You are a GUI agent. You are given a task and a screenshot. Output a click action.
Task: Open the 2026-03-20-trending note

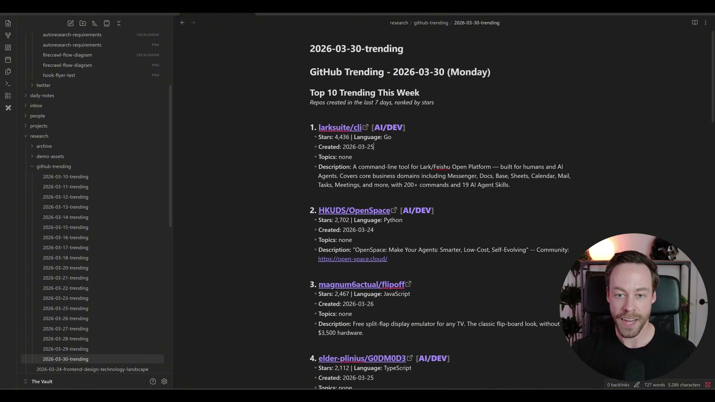(66, 268)
